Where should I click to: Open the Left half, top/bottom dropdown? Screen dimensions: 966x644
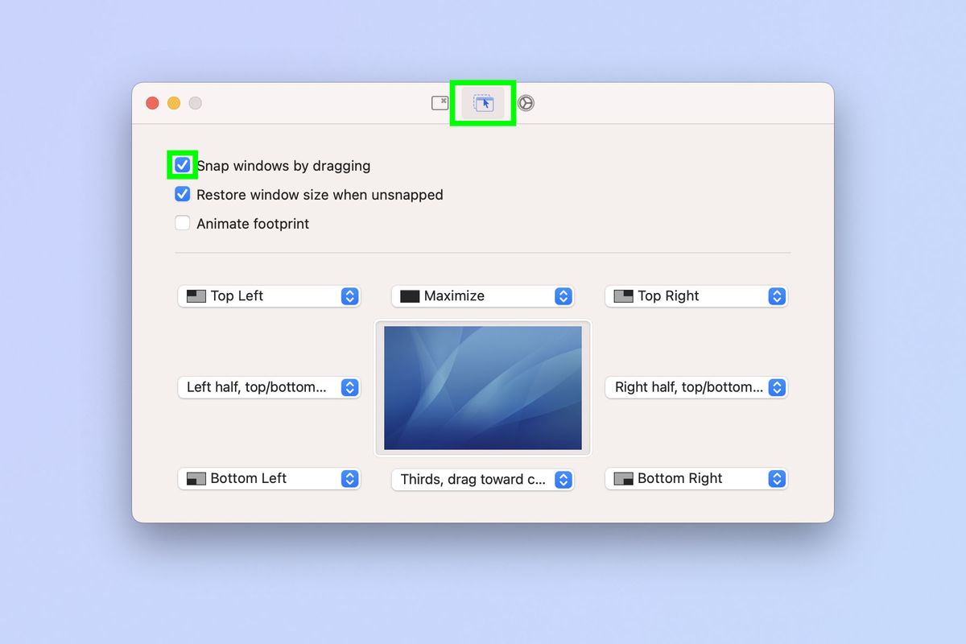269,387
